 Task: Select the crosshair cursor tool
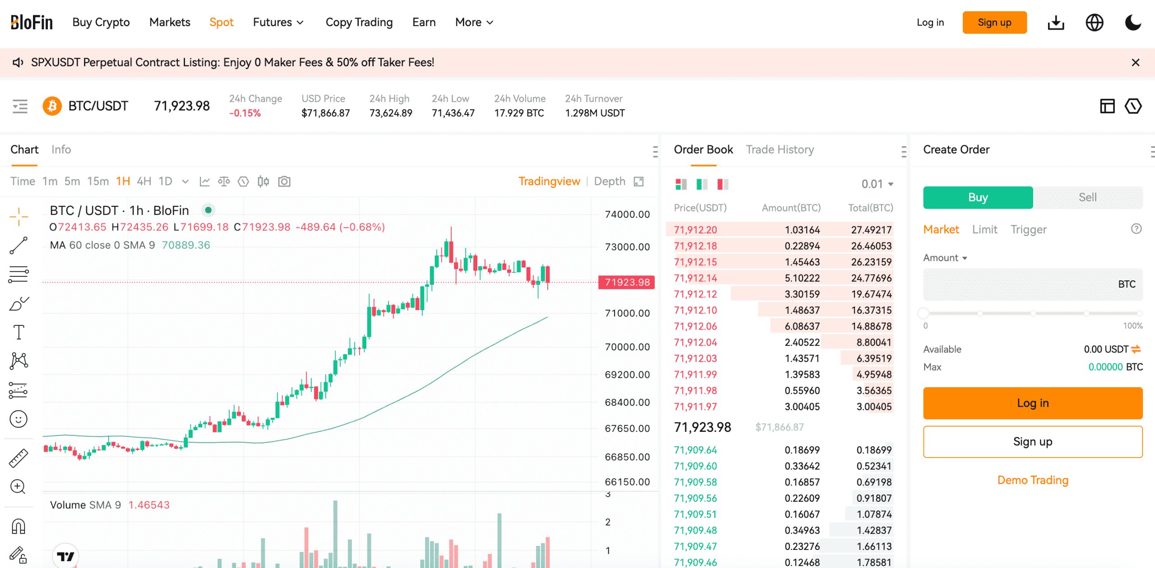pos(19,217)
